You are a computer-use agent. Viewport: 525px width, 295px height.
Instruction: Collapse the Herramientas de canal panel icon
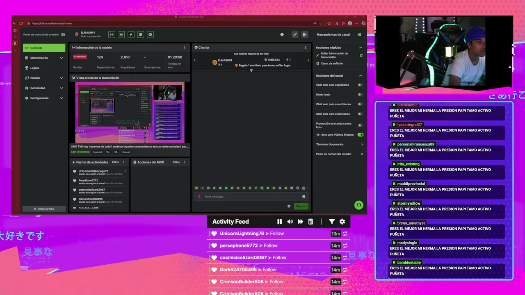point(360,34)
